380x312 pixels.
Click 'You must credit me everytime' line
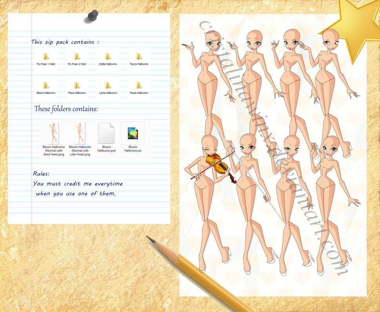pos(78,184)
